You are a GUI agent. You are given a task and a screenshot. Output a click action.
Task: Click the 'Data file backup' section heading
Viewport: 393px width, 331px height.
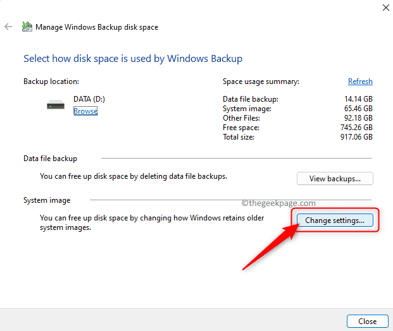click(x=50, y=159)
